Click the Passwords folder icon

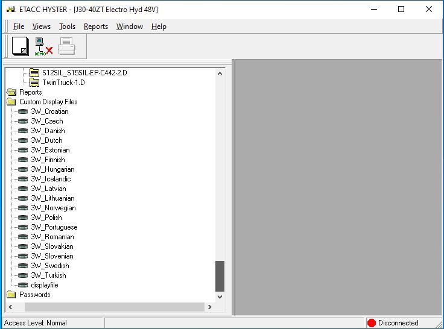coord(11,295)
